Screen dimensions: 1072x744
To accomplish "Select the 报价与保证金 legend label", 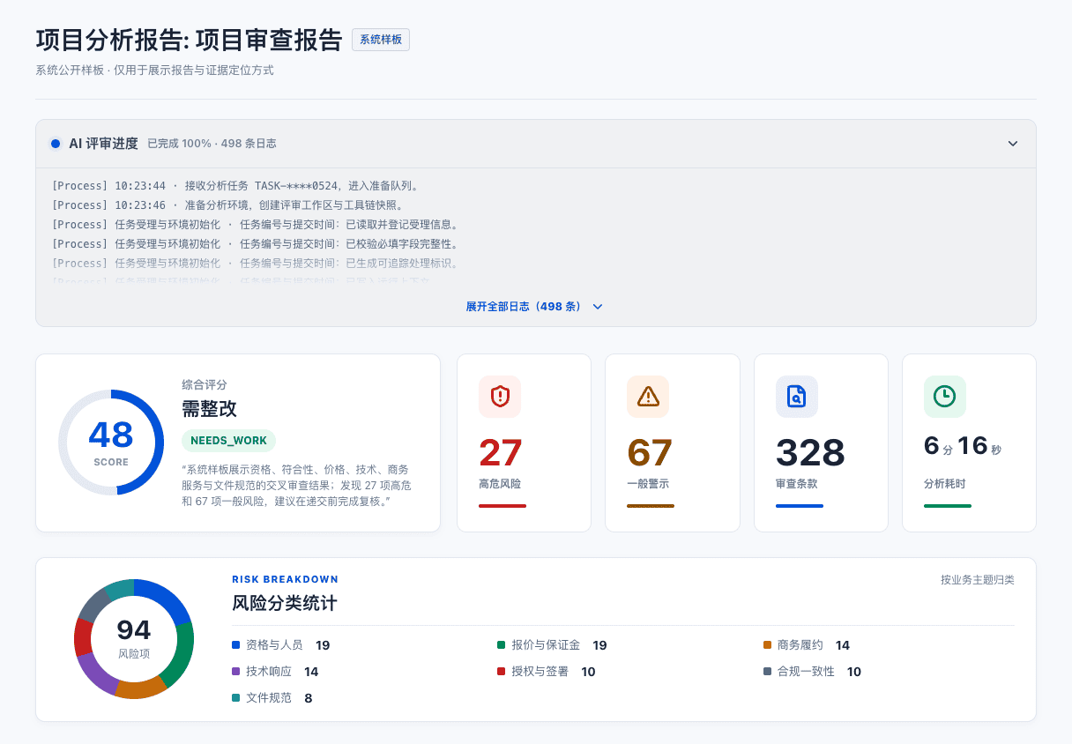I will point(546,645).
